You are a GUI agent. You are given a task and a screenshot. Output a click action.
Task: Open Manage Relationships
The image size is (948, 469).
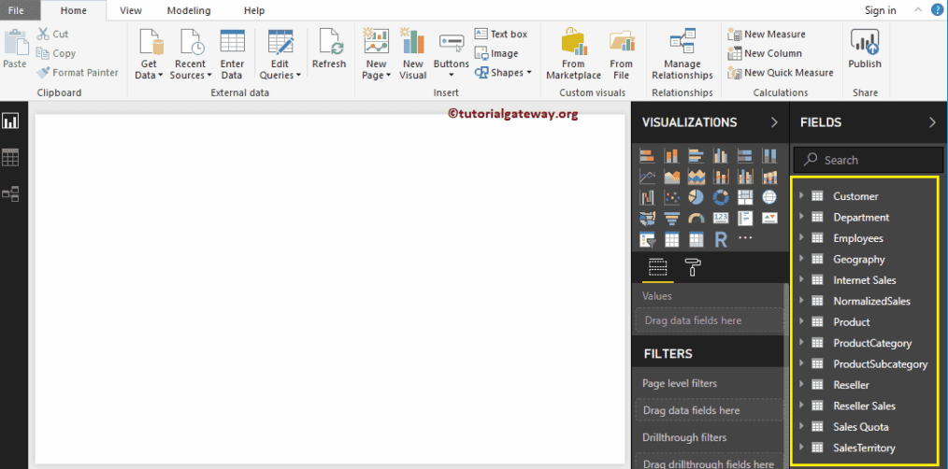tap(682, 54)
